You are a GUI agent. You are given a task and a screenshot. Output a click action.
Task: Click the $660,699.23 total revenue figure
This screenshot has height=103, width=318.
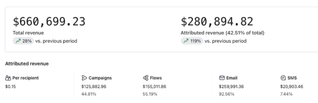49,22
